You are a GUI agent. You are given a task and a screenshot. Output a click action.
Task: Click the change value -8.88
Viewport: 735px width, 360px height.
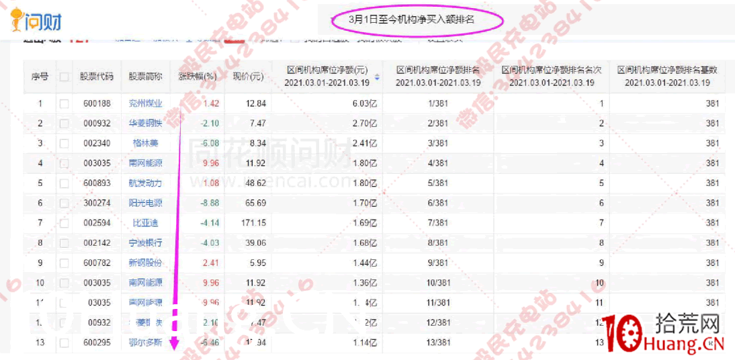(x=209, y=203)
